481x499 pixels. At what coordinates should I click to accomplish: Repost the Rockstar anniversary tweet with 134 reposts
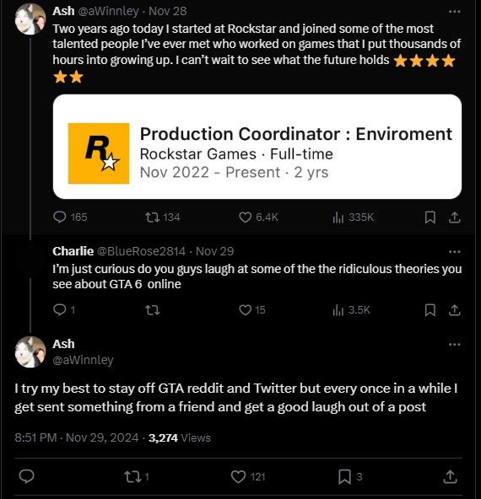(x=162, y=217)
